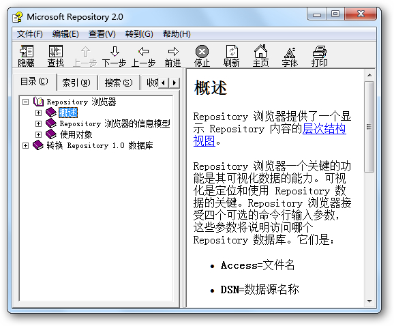Image resolution: width=394 pixels, height=326 pixels.
Task: Click the 概述 heading in content pane
Action: [211, 88]
